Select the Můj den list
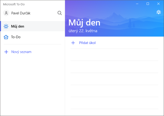This screenshot has width=164, height=116. 33,26
